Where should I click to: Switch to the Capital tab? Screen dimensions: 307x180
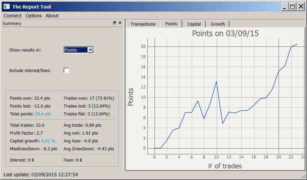click(x=194, y=24)
